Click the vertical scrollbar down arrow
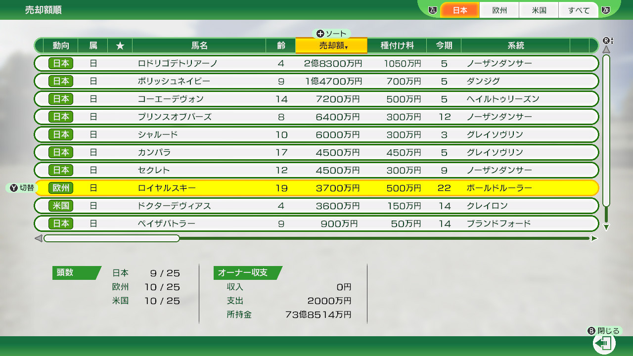This screenshot has height=356, width=633. coord(606,227)
